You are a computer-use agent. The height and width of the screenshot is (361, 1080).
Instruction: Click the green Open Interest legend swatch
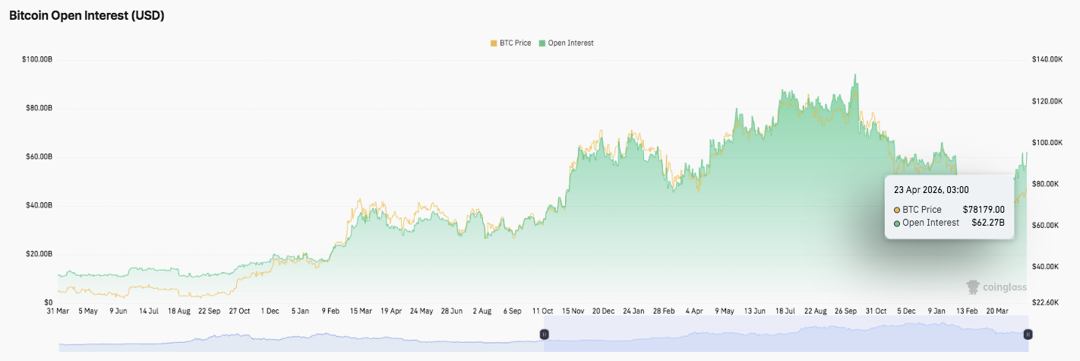pyautogui.click(x=542, y=43)
